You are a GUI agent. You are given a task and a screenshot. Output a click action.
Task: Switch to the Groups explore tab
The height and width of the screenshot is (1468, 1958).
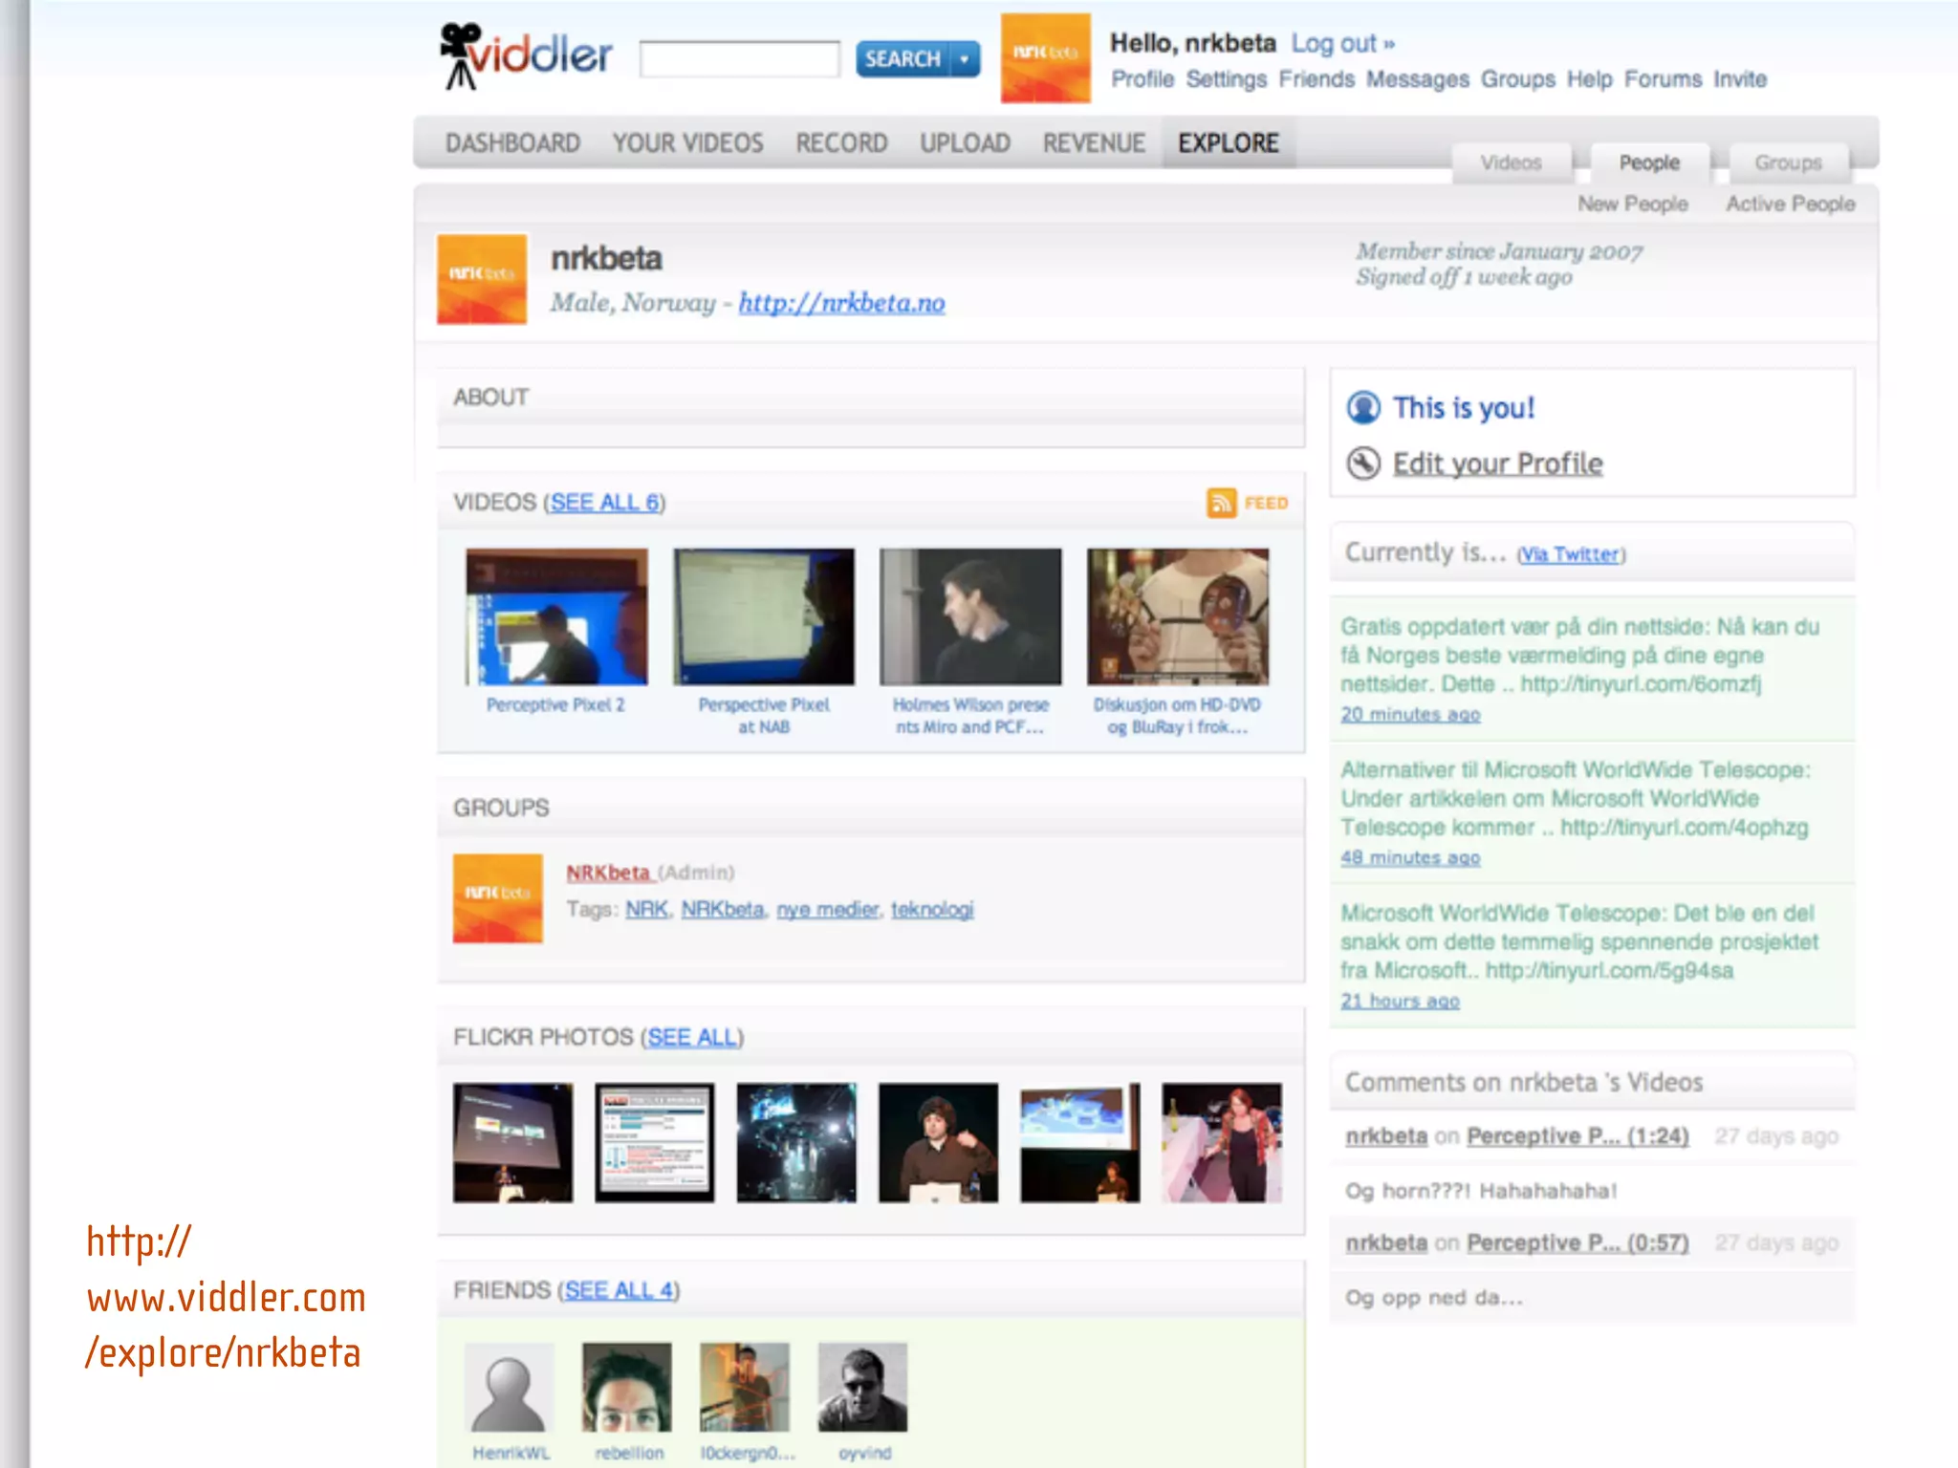click(x=1787, y=163)
